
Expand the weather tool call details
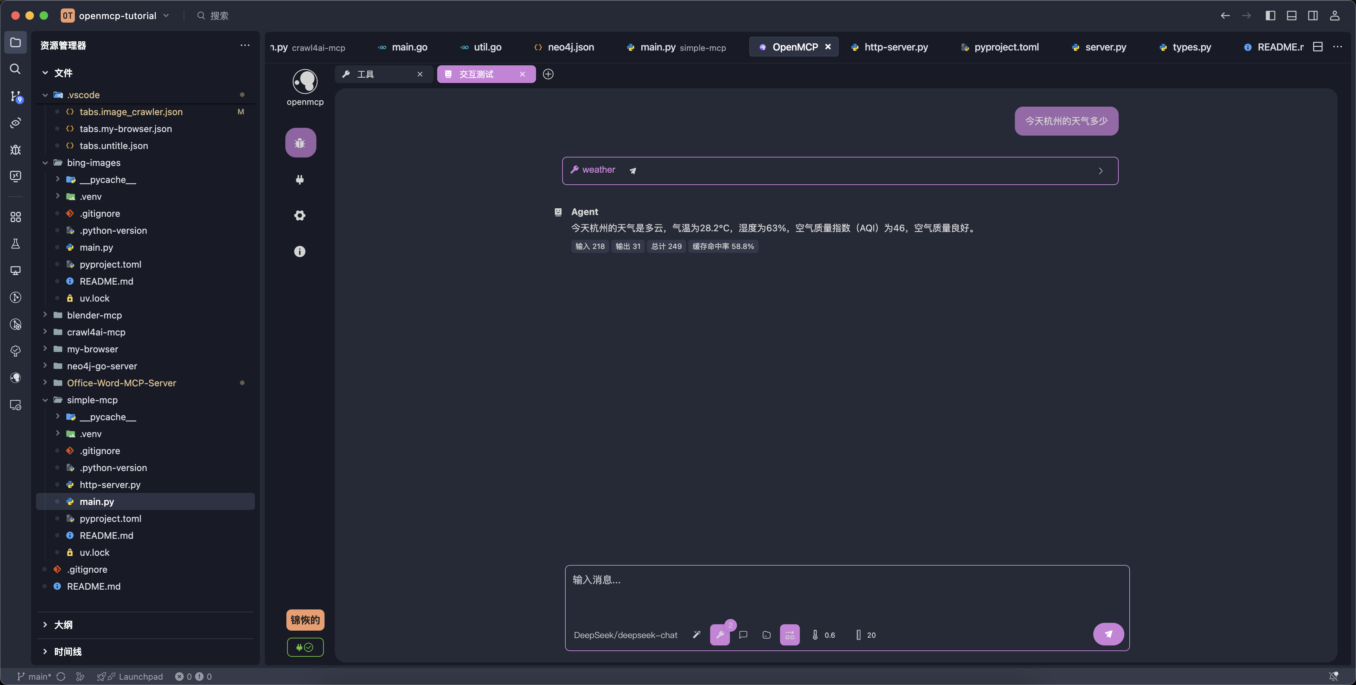(x=1100, y=171)
